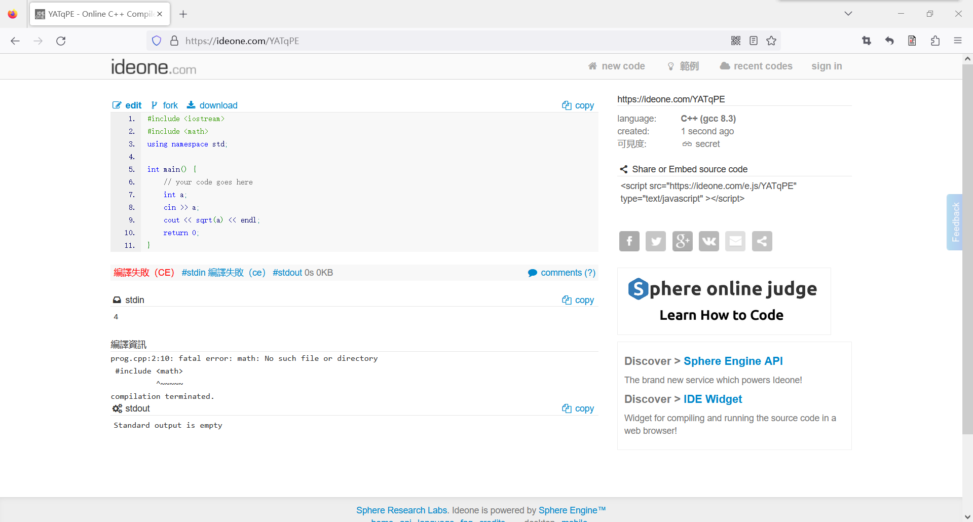
Task: Open new code from top menu
Action: click(617, 66)
